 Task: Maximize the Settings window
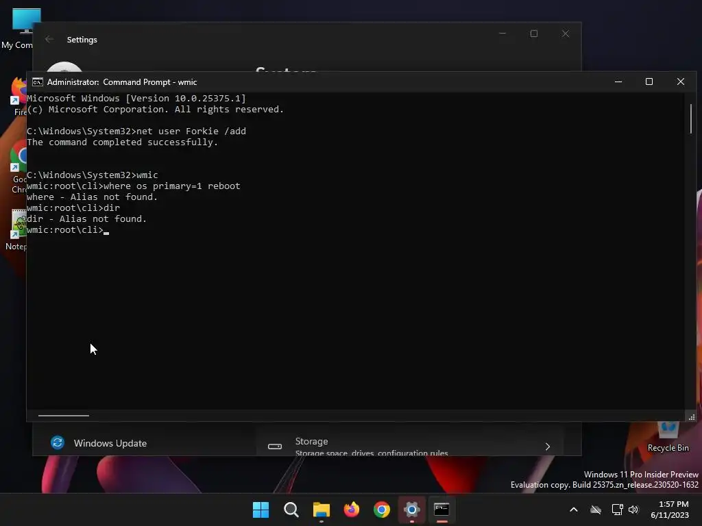click(533, 34)
